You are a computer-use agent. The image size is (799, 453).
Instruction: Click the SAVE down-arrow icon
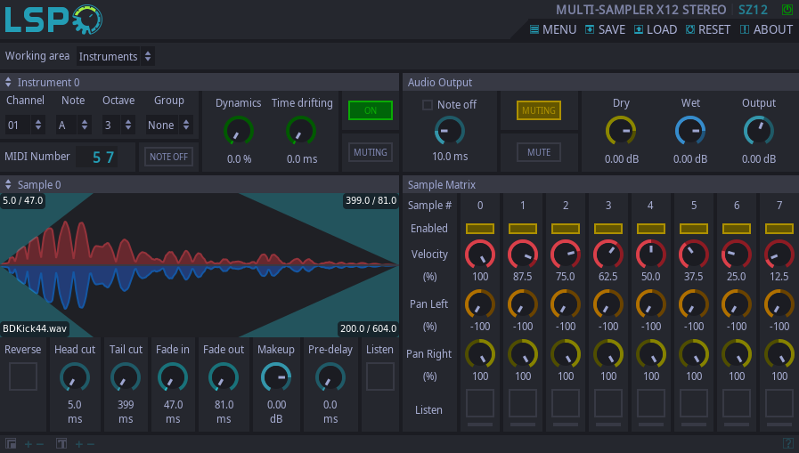(x=590, y=29)
